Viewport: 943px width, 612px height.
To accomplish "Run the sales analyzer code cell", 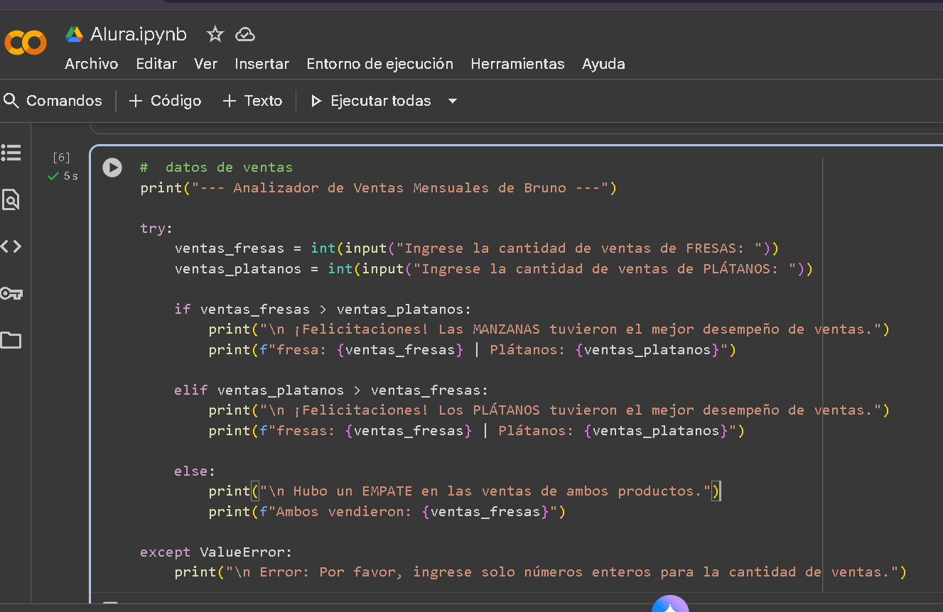I will pyautogui.click(x=112, y=168).
